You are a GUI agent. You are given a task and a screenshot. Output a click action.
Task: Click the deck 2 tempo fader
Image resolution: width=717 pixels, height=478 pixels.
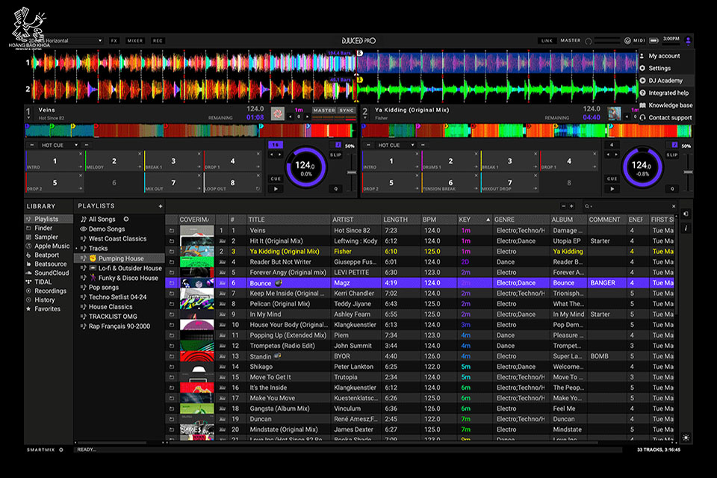688,173
